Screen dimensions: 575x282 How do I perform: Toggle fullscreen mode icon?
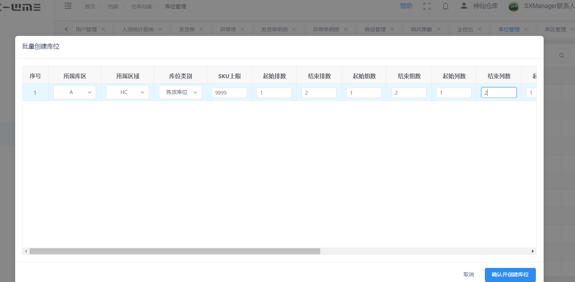click(x=427, y=6)
